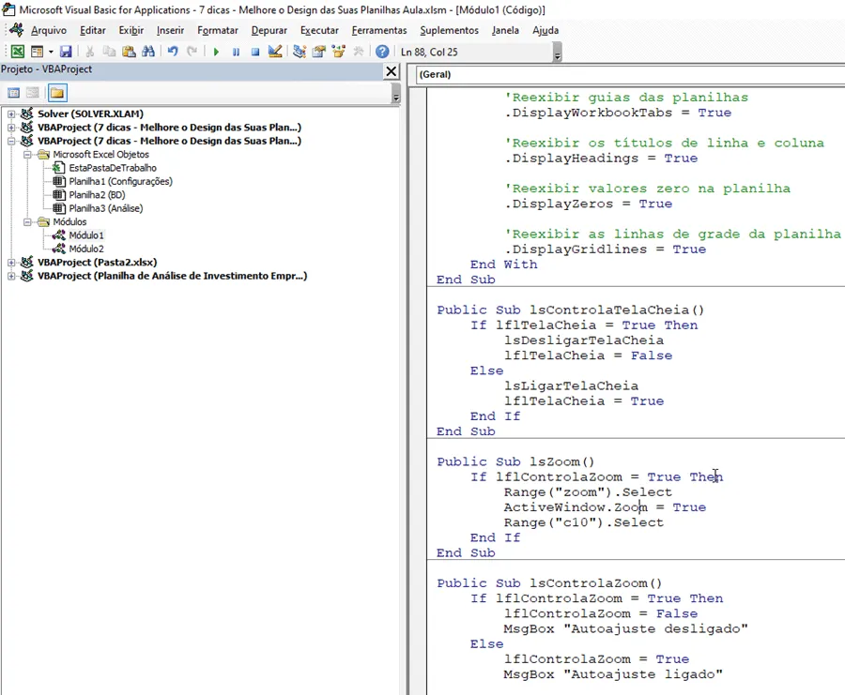Save the workbook with the floppy disk icon
The width and height of the screenshot is (845, 695).
click(x=66, y=52)
